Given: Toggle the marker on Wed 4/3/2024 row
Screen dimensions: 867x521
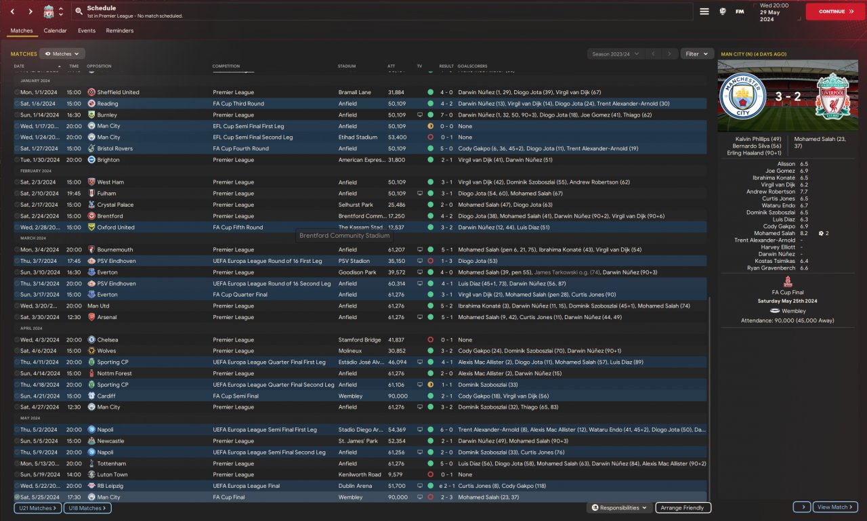Looking at the screenshot, I should click(17, 340).
